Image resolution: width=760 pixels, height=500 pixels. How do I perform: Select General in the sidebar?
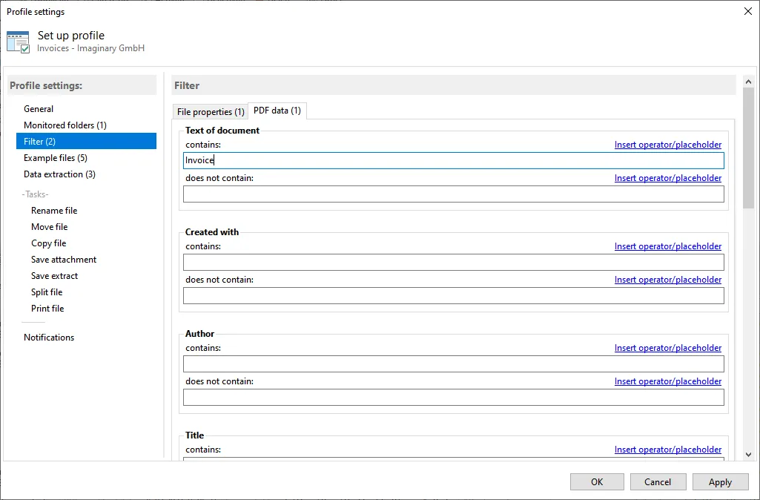(x=39, y=108)
